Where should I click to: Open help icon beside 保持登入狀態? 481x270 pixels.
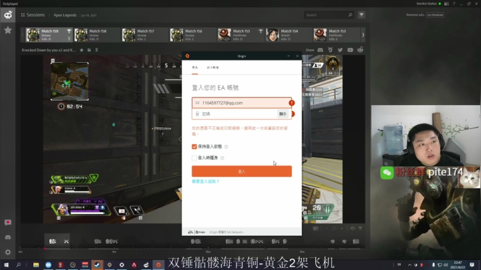click(x=226, y=147)
